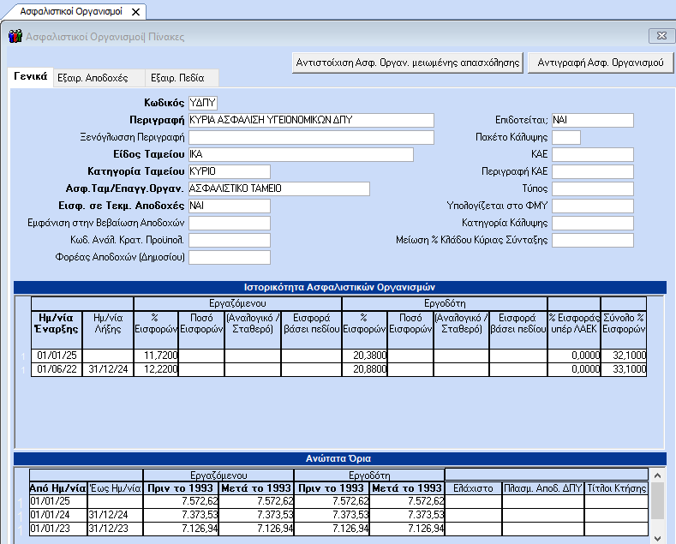Select start date 01/06/22 in history table
This screenshot has height=544, width=676.
(x=57, y=369)
